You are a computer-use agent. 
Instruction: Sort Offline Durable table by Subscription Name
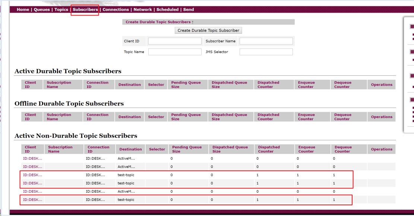pyautogui.click(x=63, y=117)
